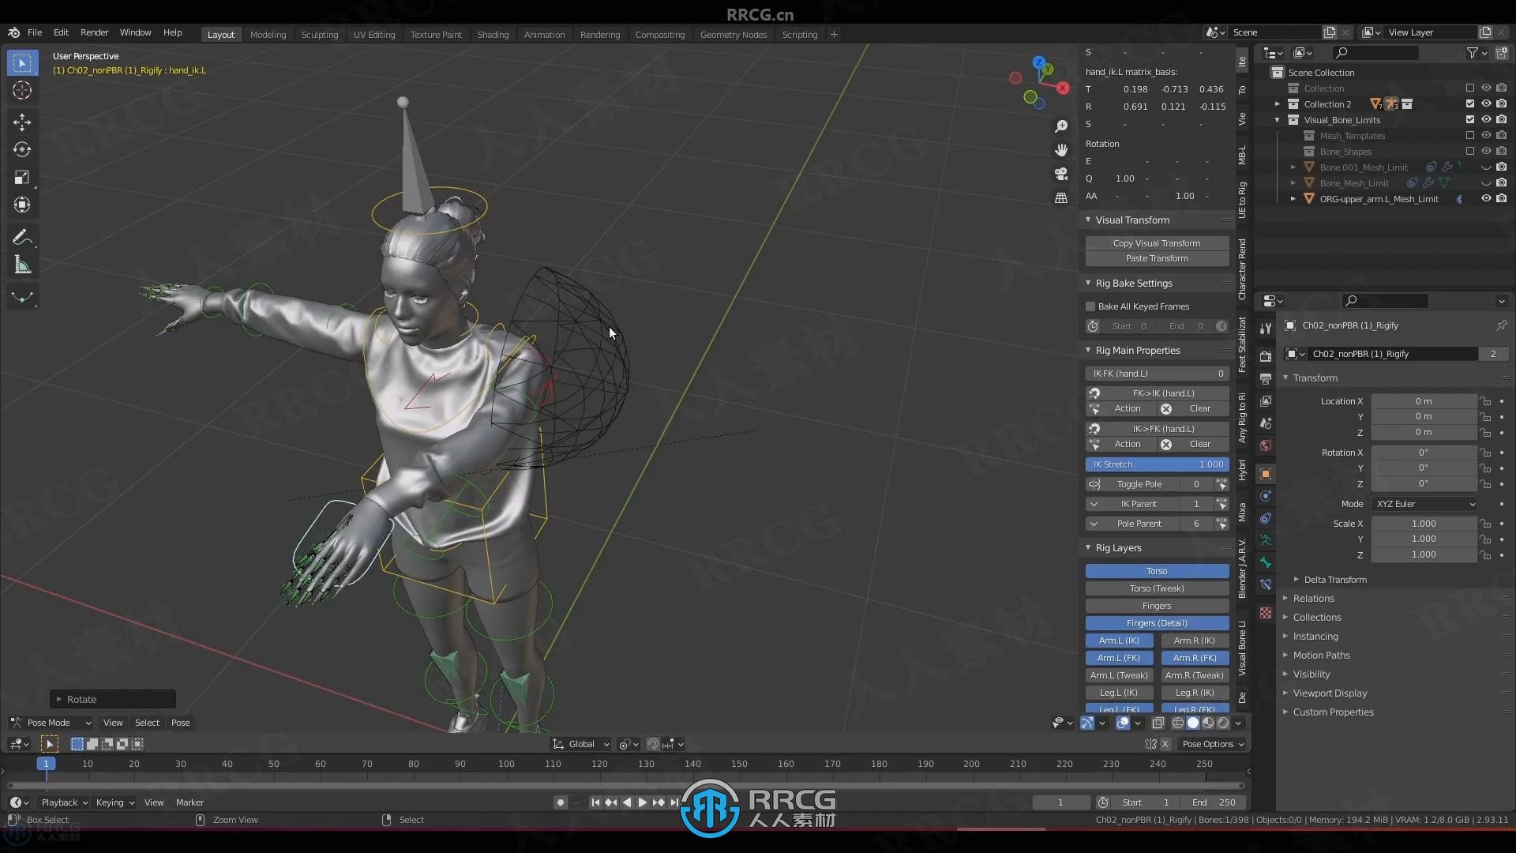Open the Pose menu in viewport header
This screenshot has width=1516, height=853.
click(x=180, y=723)
